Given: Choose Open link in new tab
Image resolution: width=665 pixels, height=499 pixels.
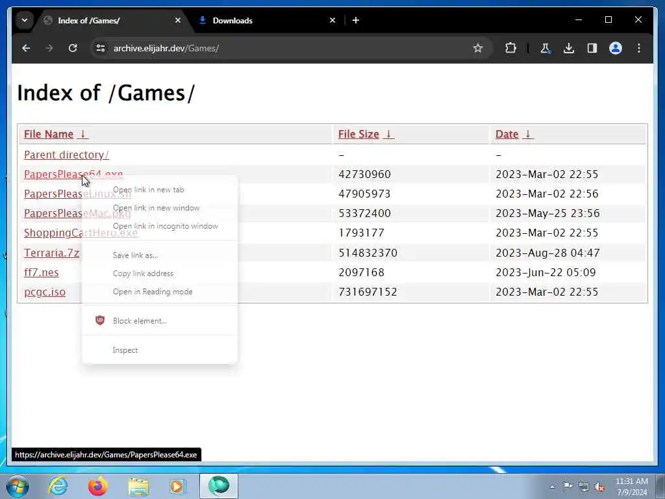Looking at the screenshot, I should [x=160, y=190].
